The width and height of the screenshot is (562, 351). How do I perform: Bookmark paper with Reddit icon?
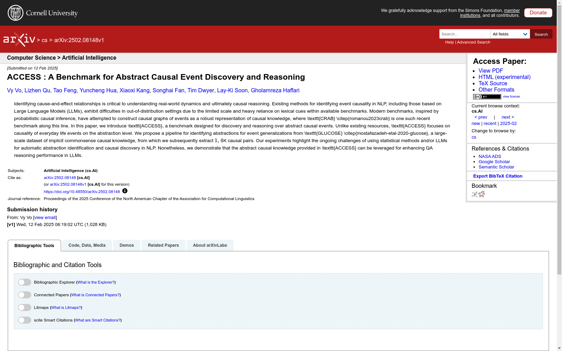click(482, 194)
